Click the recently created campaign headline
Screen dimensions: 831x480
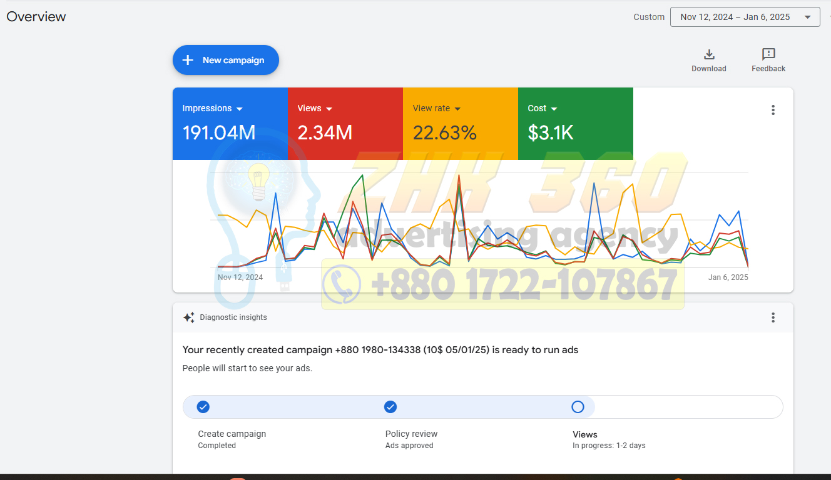380,350
